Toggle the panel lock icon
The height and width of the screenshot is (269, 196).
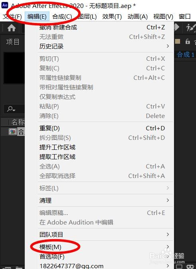(188, 41)
